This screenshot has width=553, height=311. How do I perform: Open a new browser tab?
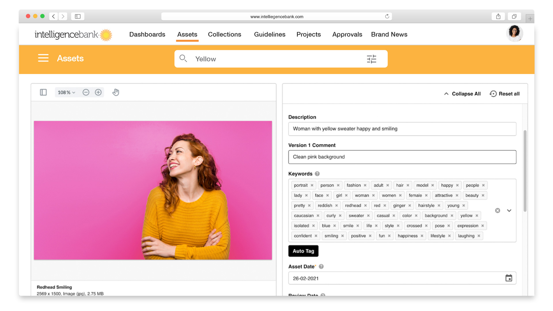point(530,19)
